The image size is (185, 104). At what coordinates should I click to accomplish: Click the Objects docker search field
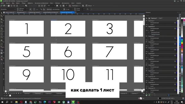pos(162,15)
